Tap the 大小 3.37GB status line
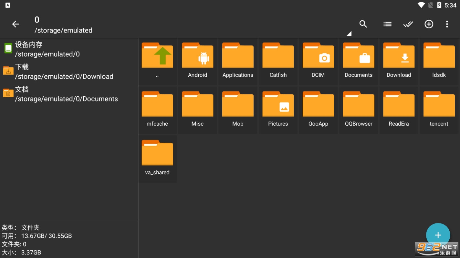460x258 pixels. tap(21, 253)
